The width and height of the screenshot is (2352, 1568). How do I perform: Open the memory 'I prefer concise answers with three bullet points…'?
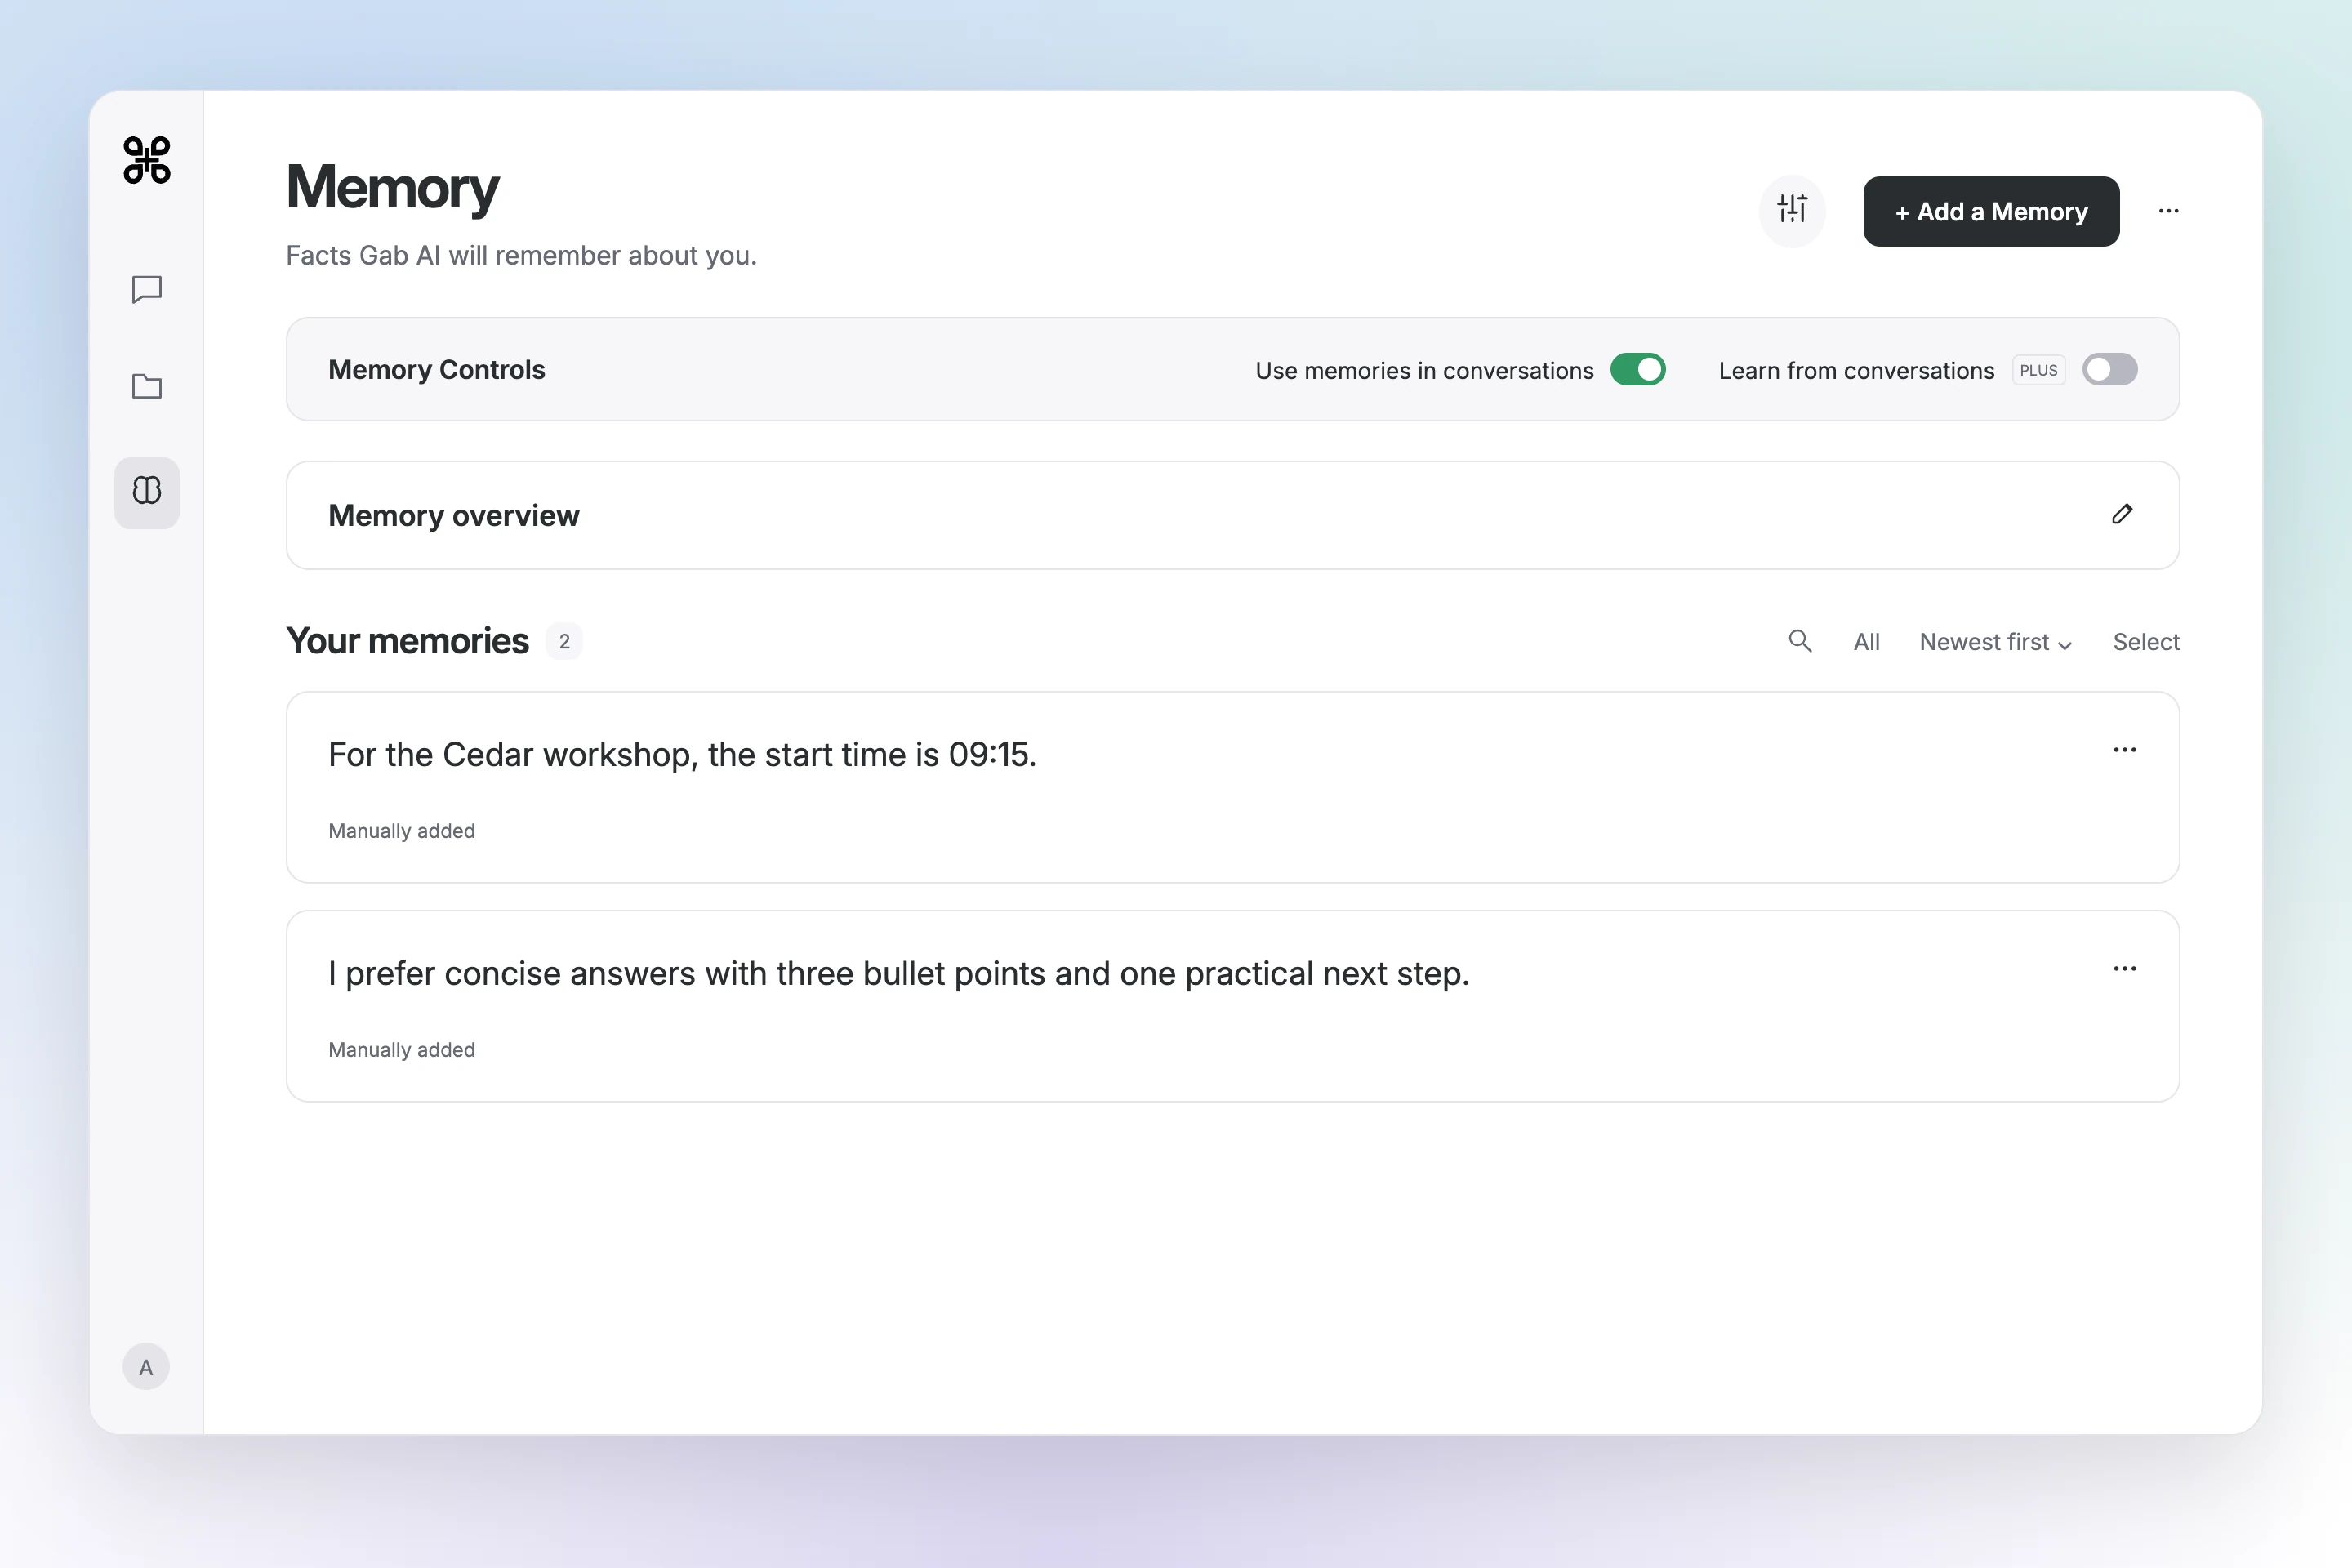coord(1232,1006)
